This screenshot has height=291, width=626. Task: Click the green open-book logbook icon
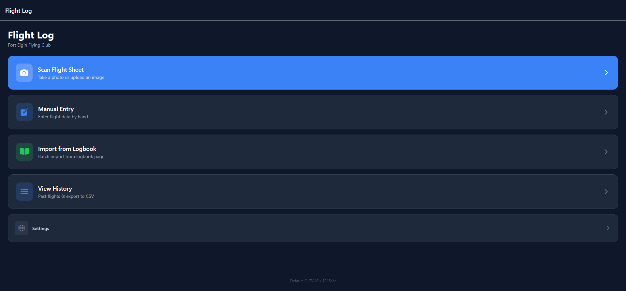pos(24,152)
